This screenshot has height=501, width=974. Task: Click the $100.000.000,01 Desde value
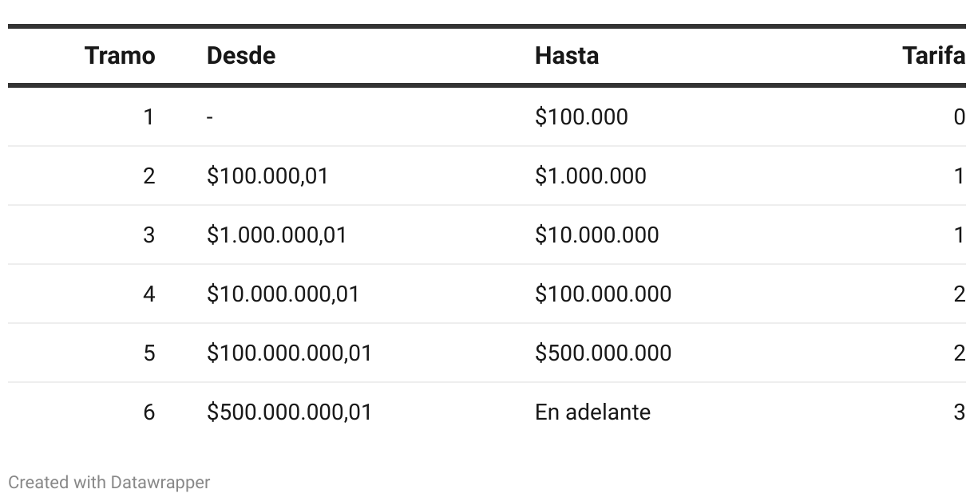[x=290, y=353]
